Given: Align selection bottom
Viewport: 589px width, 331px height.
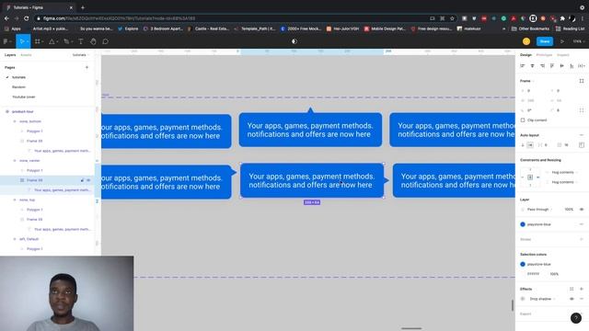Looking at the screenshot, I should (572, 65).
